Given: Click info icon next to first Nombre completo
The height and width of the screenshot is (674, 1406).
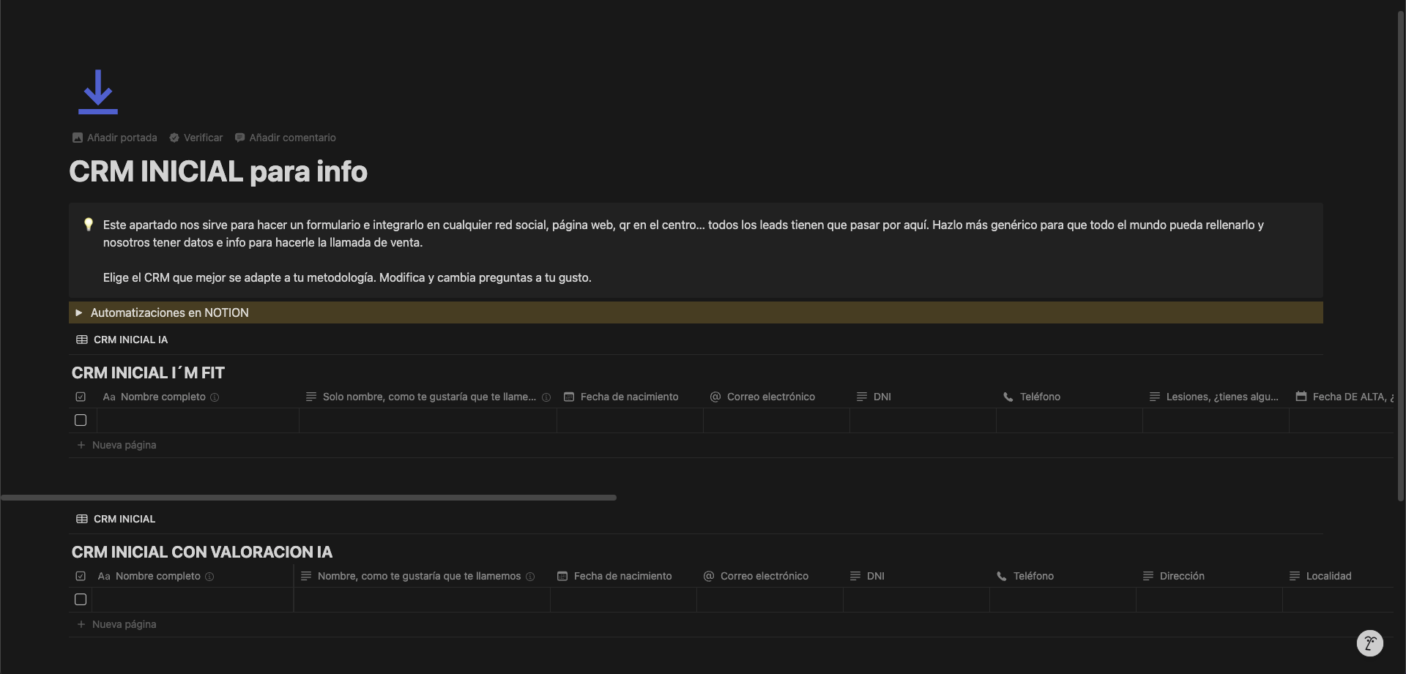Looking at the screenshot, I should point(215,397).
